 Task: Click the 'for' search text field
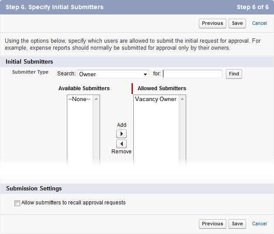click(x=192, y=74)
